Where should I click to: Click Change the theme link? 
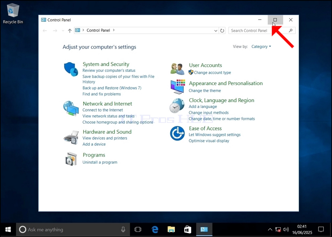pyautogui.click(x=205, y=91)
